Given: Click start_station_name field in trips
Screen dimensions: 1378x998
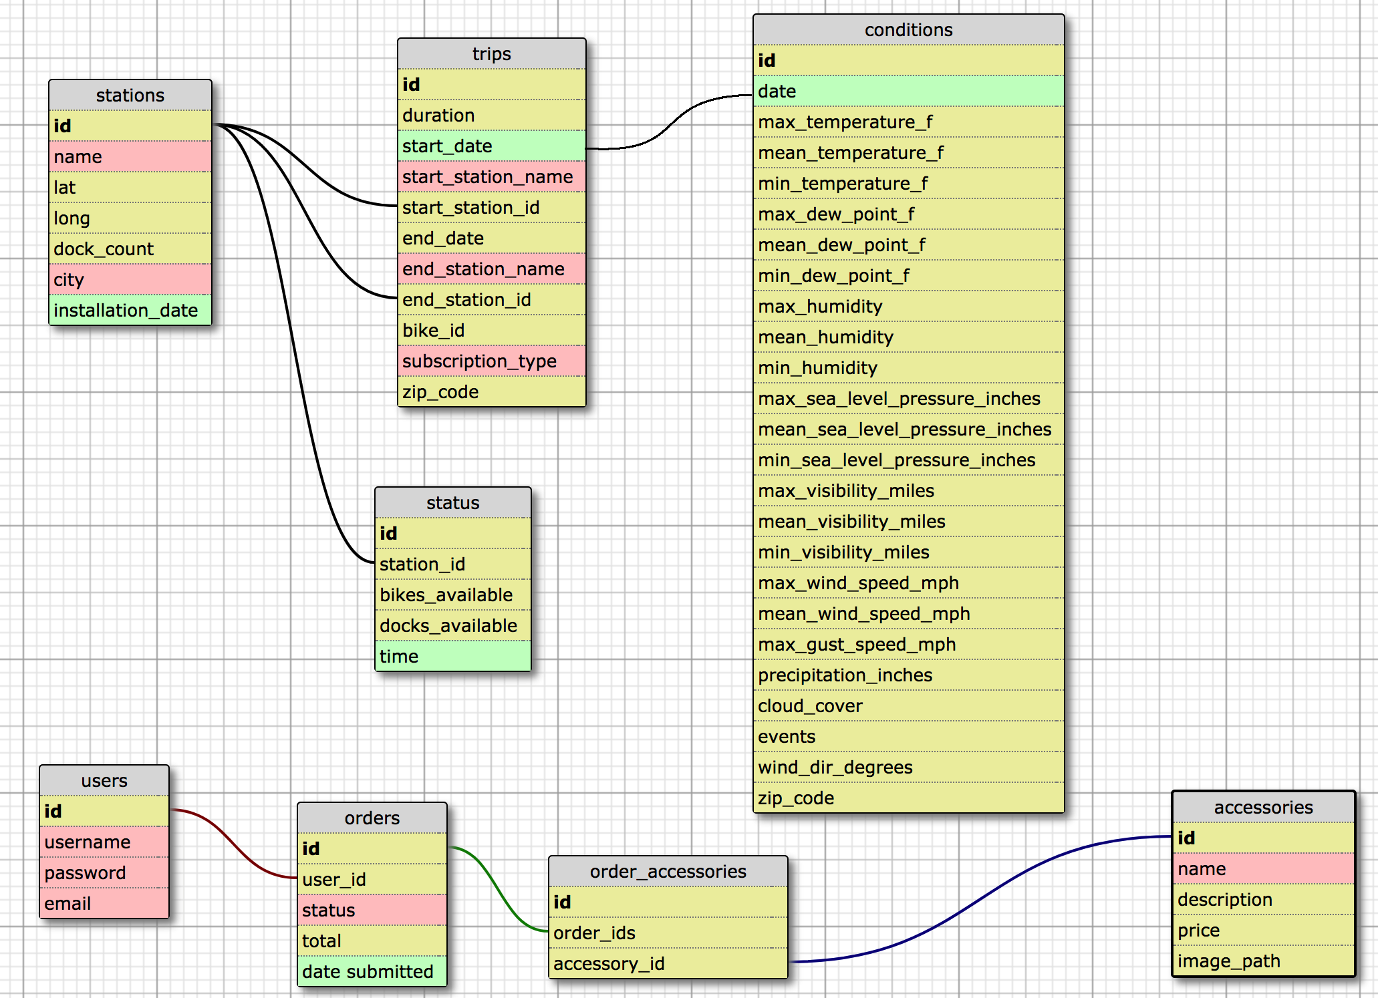Looking at the screenshot, I should pos(492,176).
